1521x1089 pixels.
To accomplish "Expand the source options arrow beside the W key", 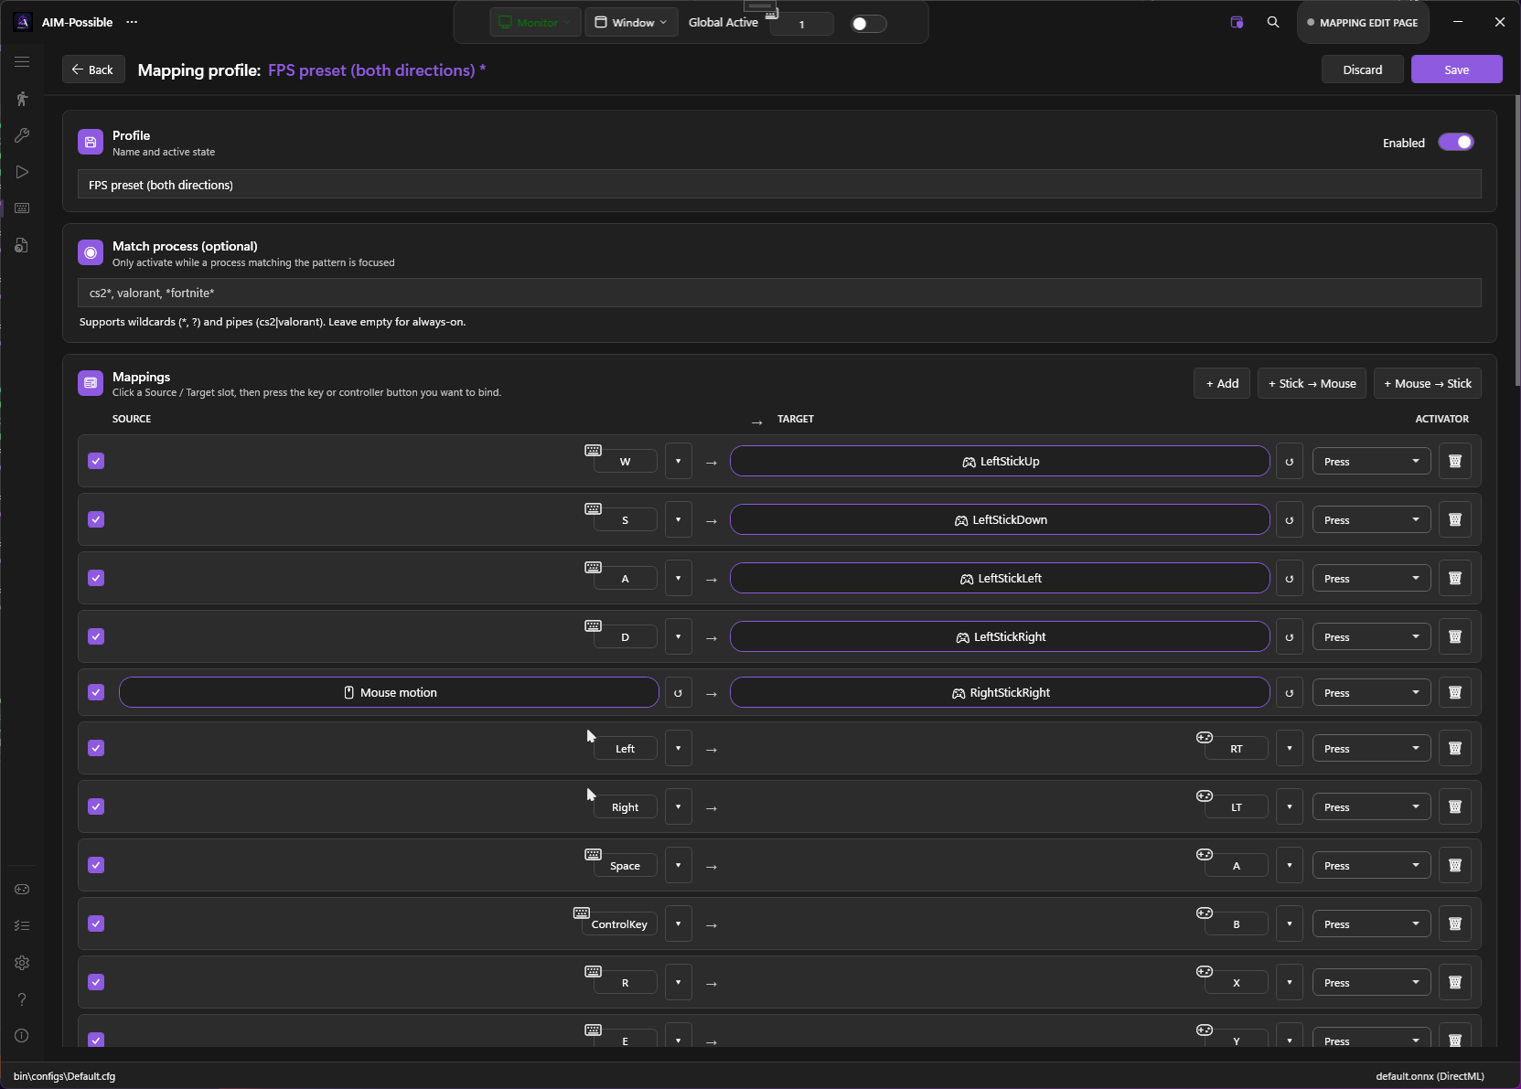I will click(678, 461).
